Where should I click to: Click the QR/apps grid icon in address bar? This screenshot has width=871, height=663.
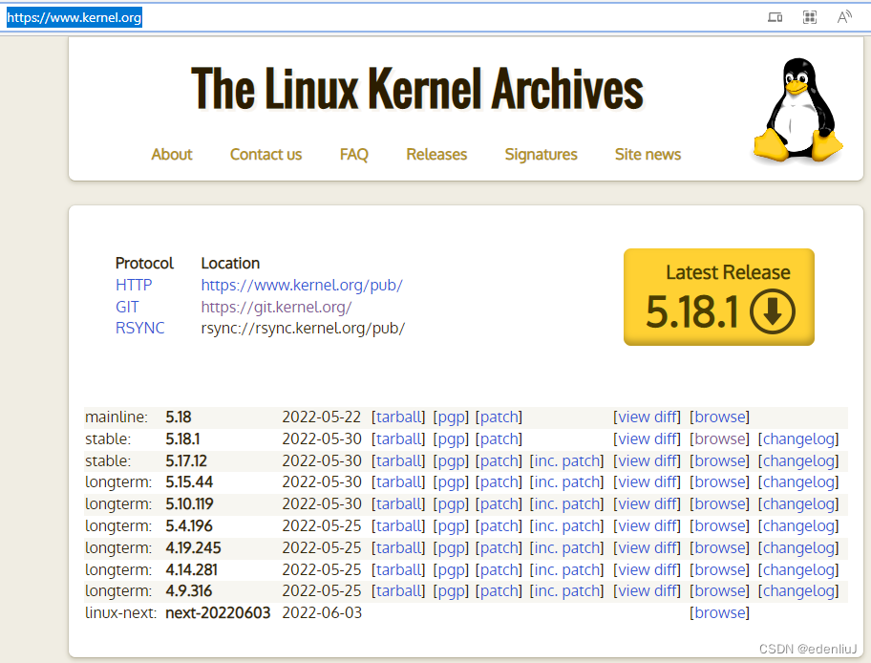click(810, 17)
